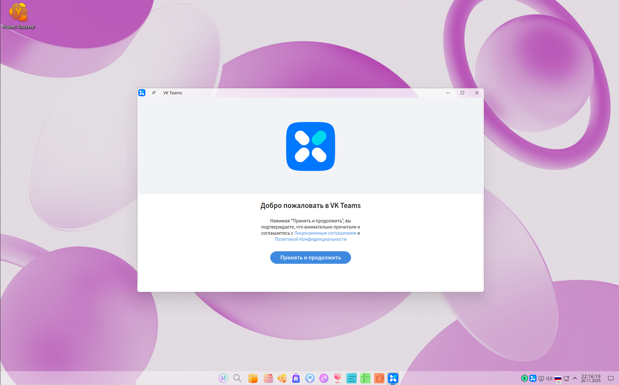Switch keyboard layout via the ru flag
Image resolution: width=619 pixels, height=385 pixels.
(x=558, y=379)
